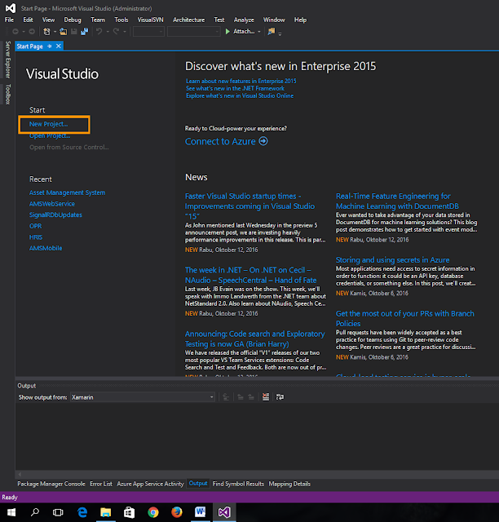Viewport: 499px width, 522px height.
Task: Expand the Undo history dropdown arrow
Action: pyautogui.click(x=108, y=32)
